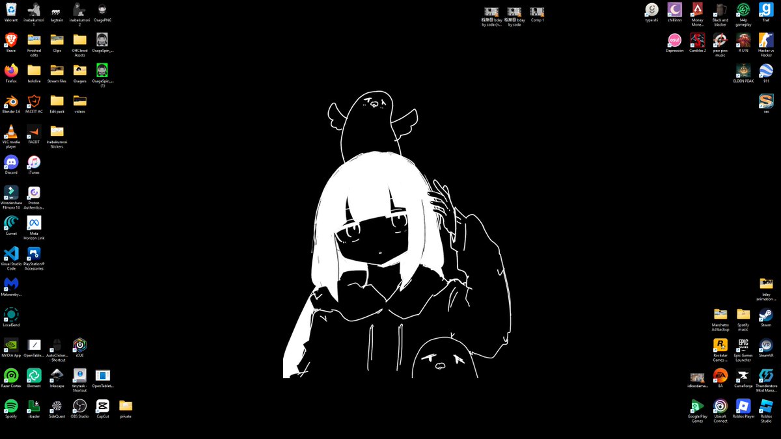Select the Epic Games Launcher shortcut

point(743,345)
